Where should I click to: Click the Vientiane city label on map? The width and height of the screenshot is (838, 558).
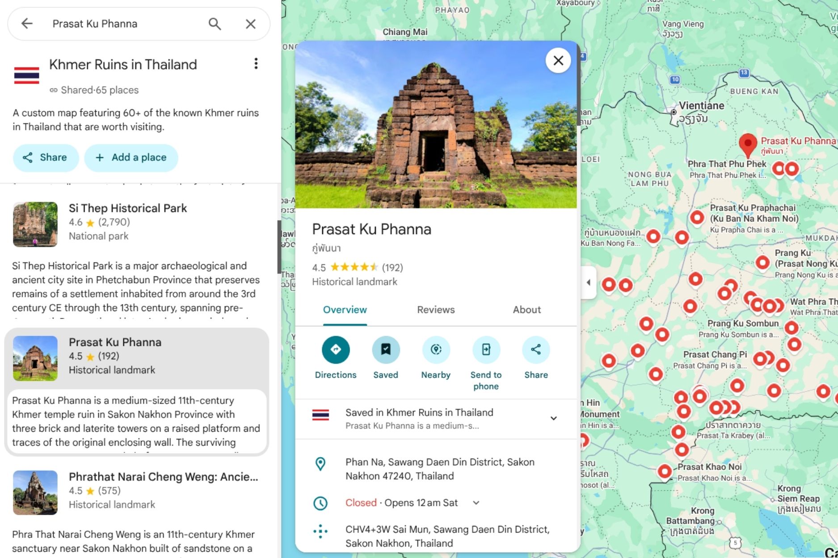pyautogui.click(x=702, y=106)
